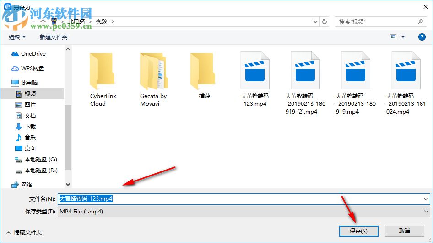Click the 文件名 input field
The width and height of the screenshot is (433, 243).
[244, 199]
